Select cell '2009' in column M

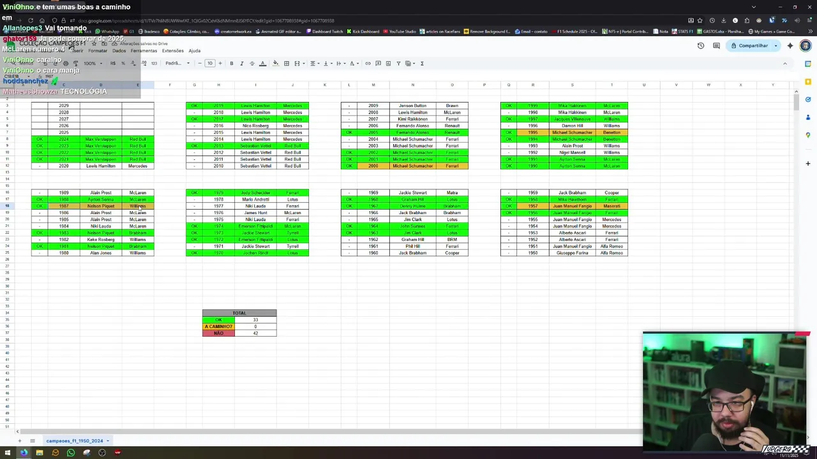coord(373,105)
